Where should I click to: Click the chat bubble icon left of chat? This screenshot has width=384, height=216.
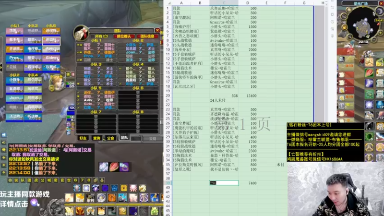[x=4, y=150]
